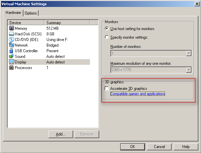Open the Number of monitors dropdown

click(x=189, y=53)
